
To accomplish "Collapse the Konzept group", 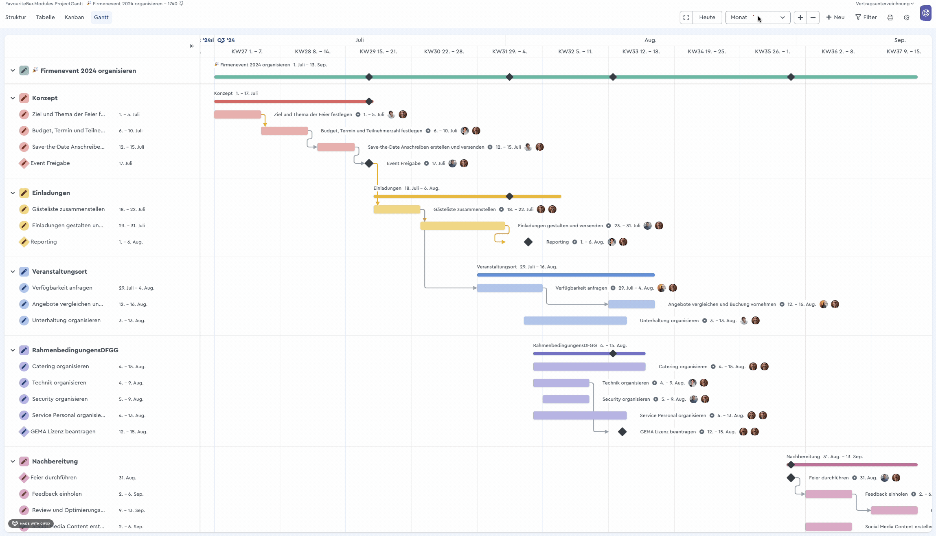I will [12, 98].
